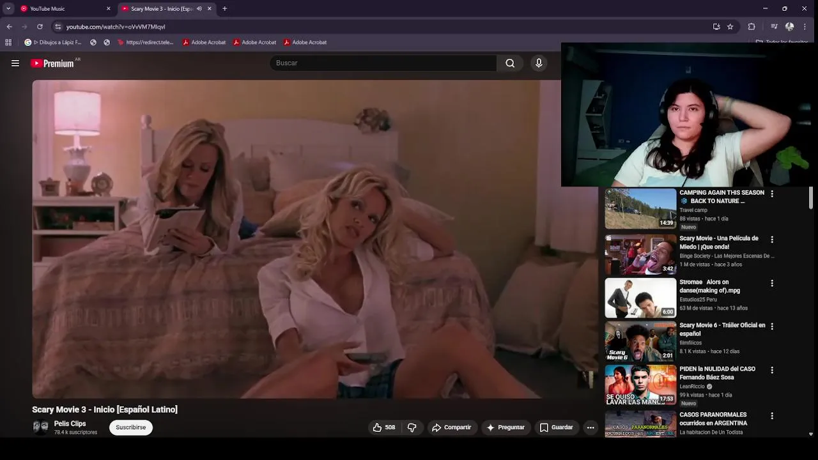Open the Chrome profile avatar
This screenshot has height=460, width=818.
pos(790,27)
